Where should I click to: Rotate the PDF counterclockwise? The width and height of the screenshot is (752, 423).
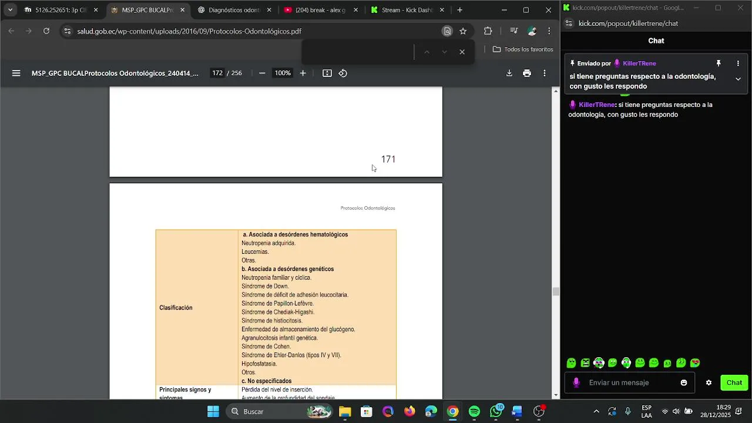pos(343,73)
